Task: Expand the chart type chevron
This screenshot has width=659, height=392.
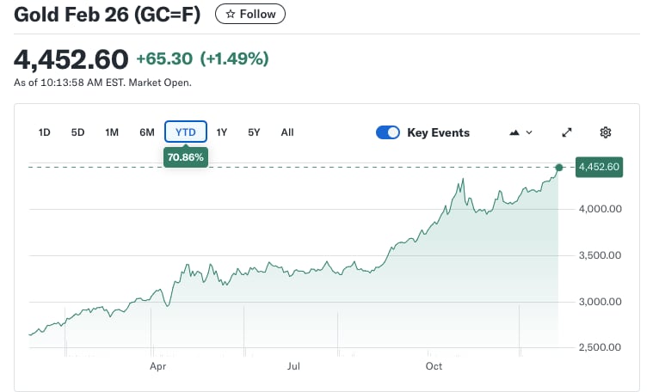Action: click(529, 132)
